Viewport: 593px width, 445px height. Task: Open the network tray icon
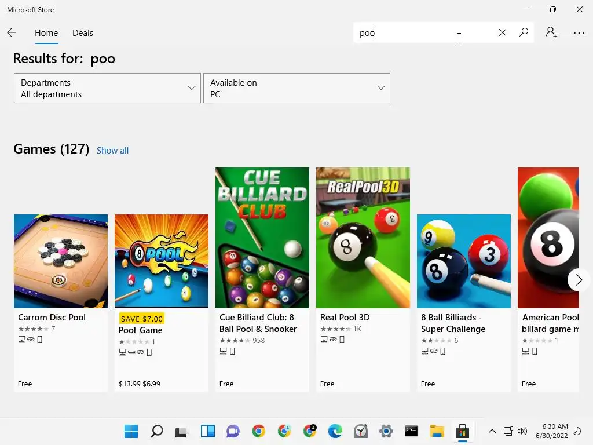pos(508,431)
